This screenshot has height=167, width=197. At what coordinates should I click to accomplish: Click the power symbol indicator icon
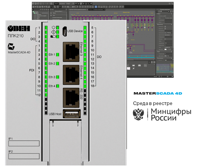coord(53,27)
